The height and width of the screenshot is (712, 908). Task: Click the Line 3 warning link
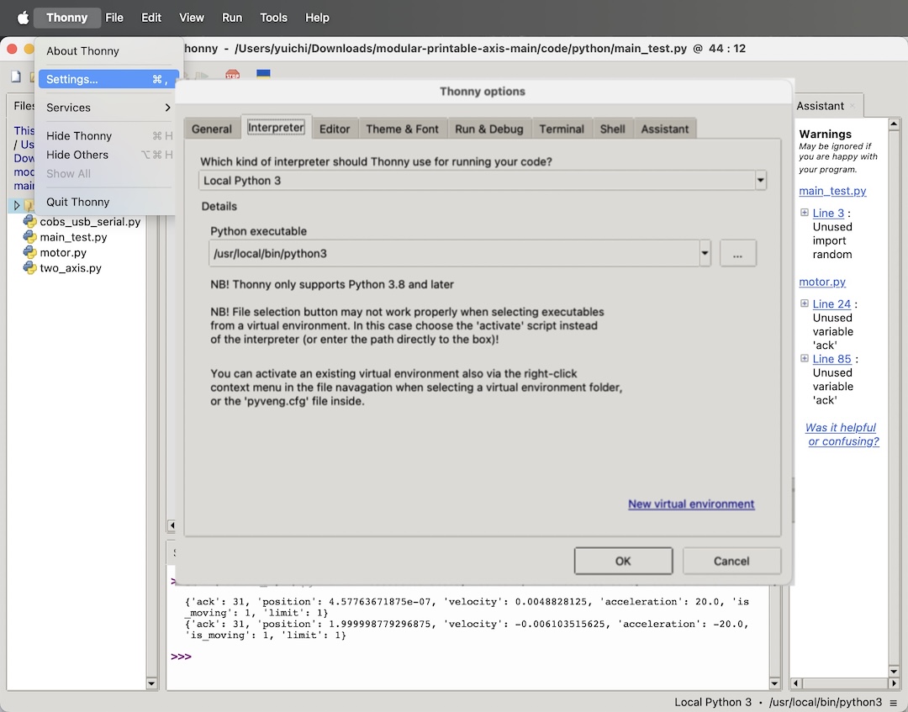tap(829, 213)
